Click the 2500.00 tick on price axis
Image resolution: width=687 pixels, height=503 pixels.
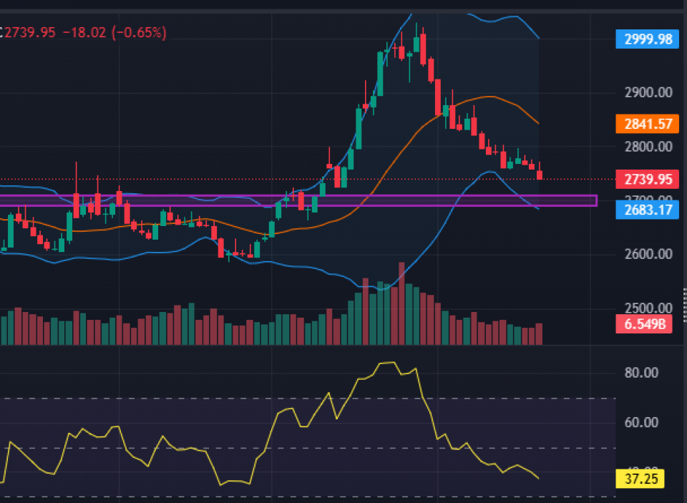pyautogui.click(x=647, y=308)
